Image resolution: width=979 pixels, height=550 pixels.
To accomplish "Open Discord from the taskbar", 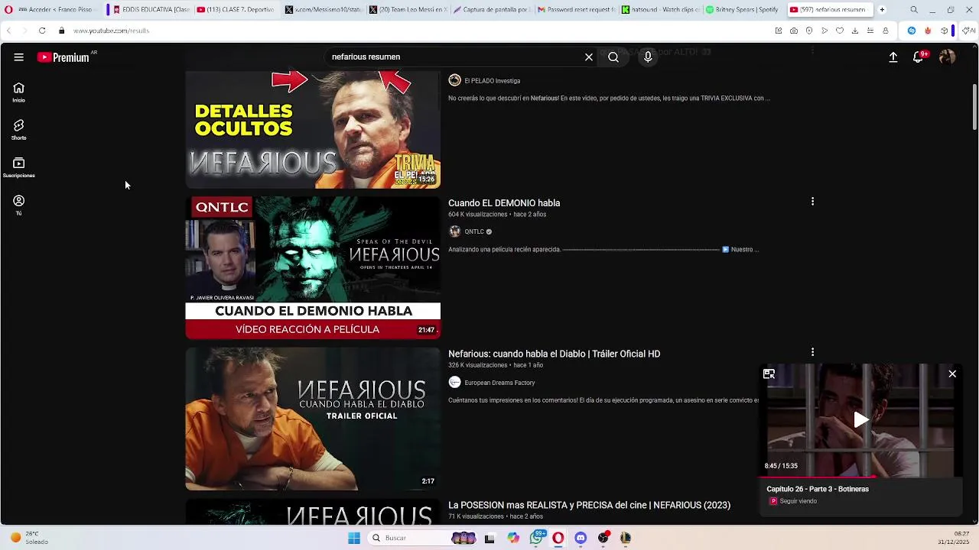I will 581,538.
